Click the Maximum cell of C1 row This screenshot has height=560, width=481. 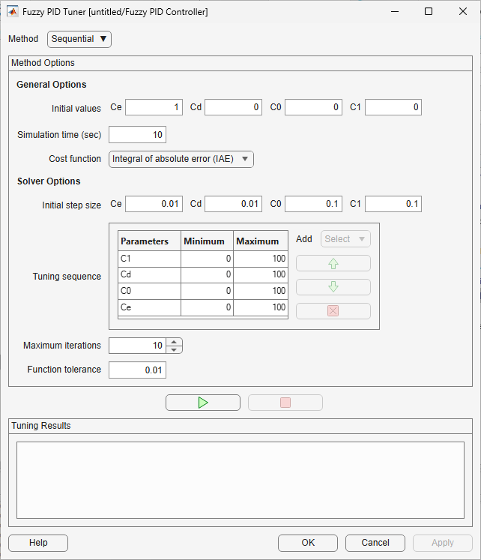(261, 259)
